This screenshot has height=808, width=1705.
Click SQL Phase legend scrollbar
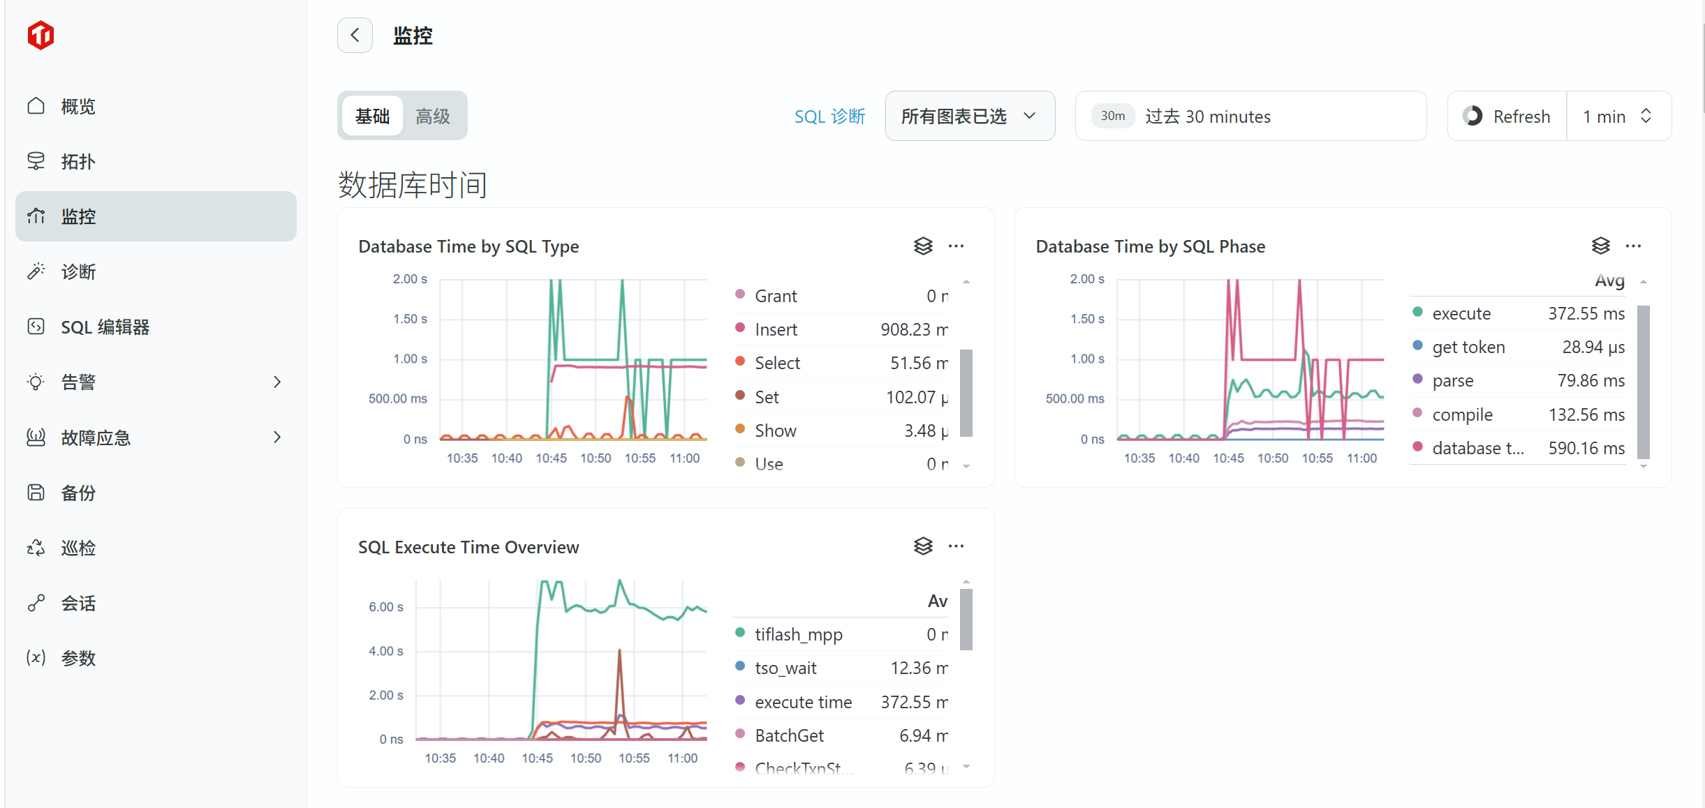[x=1643, y=380]
